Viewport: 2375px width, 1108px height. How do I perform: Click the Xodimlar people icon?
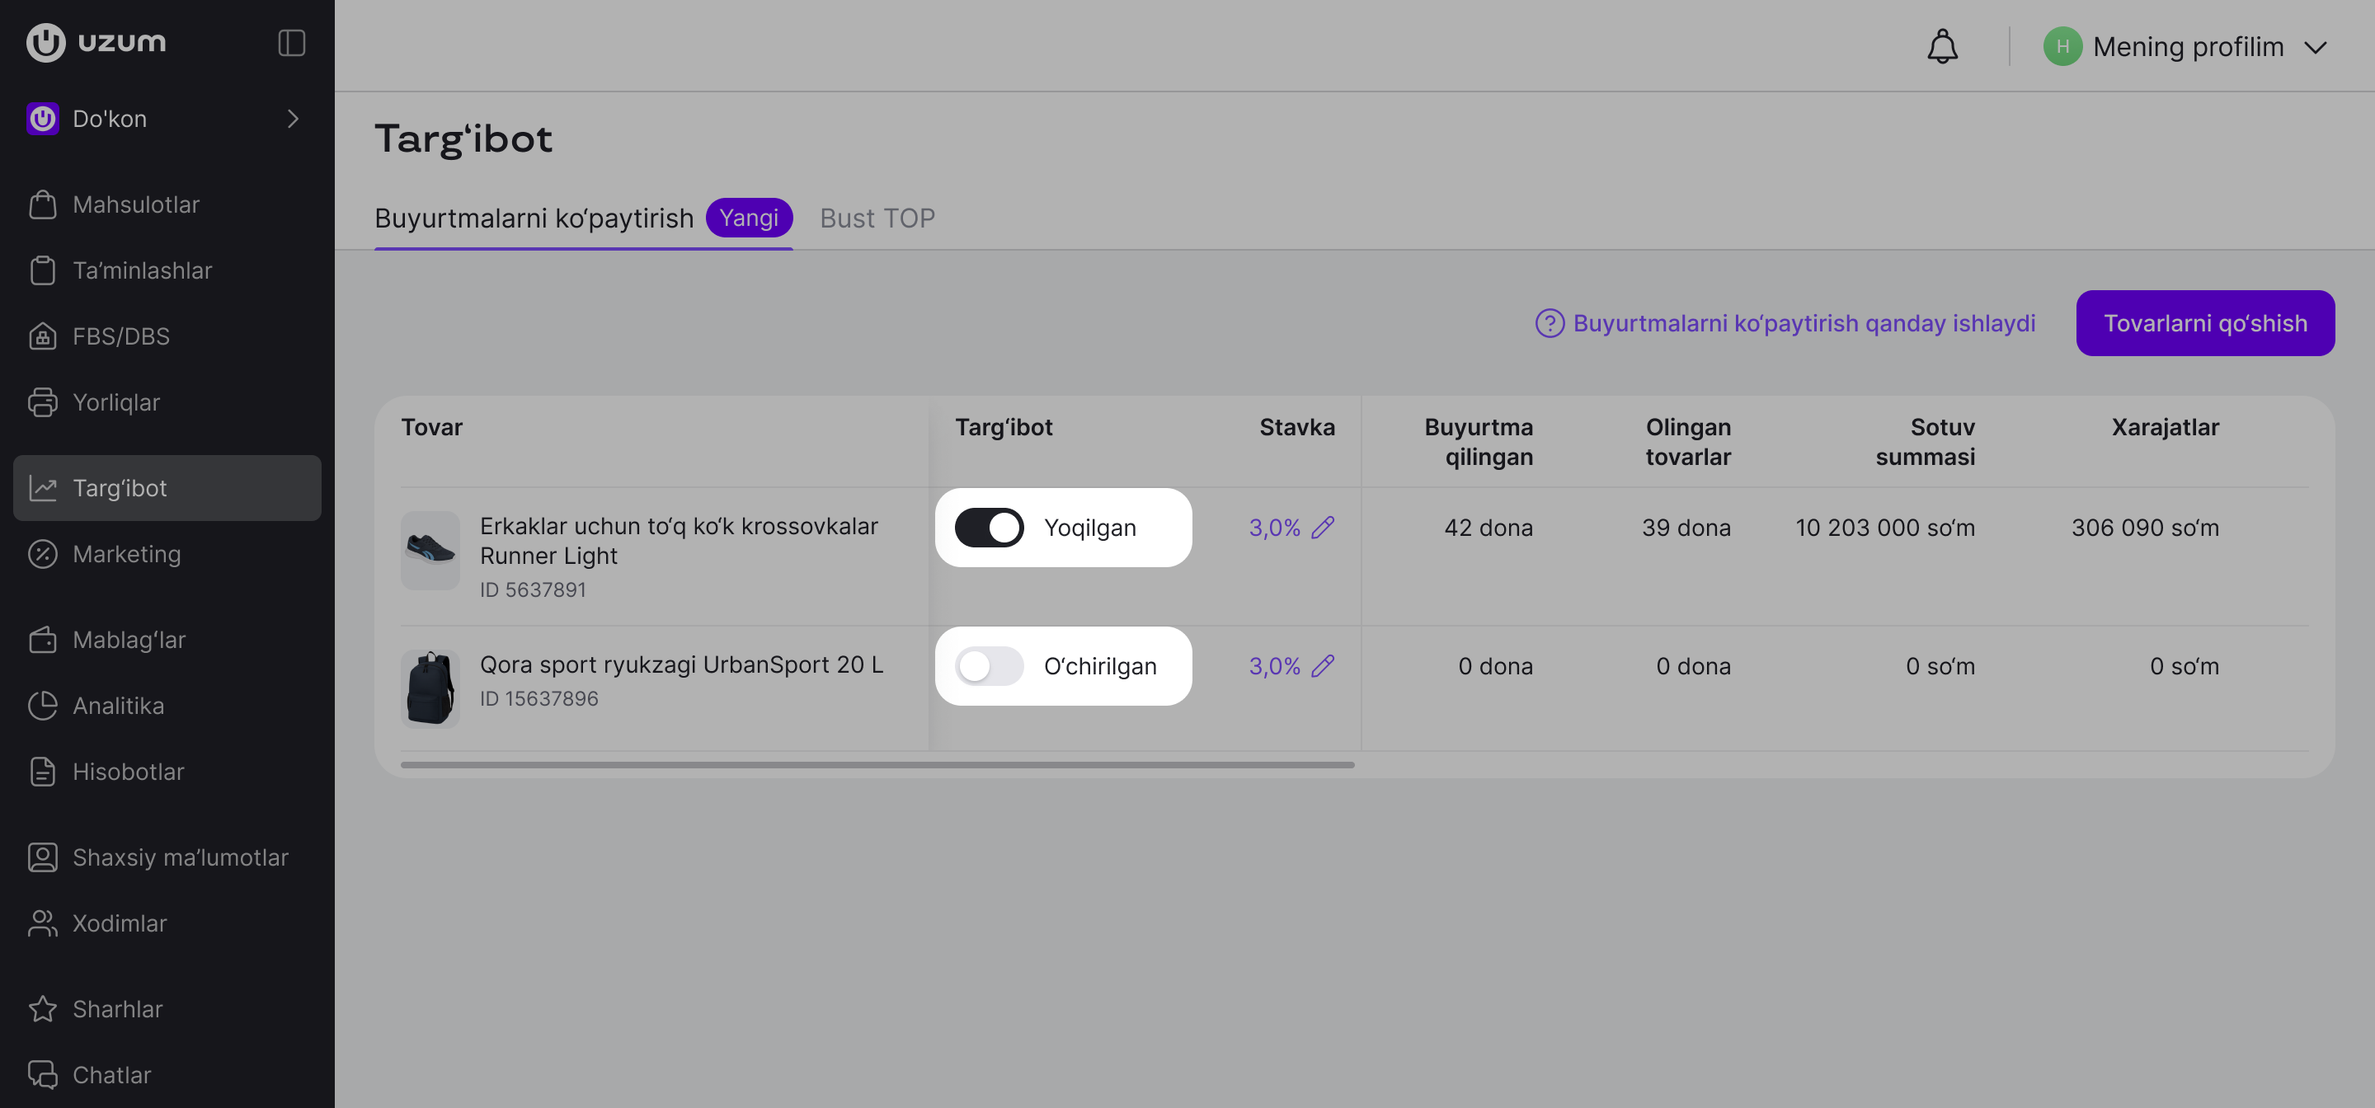coord(42,923)
